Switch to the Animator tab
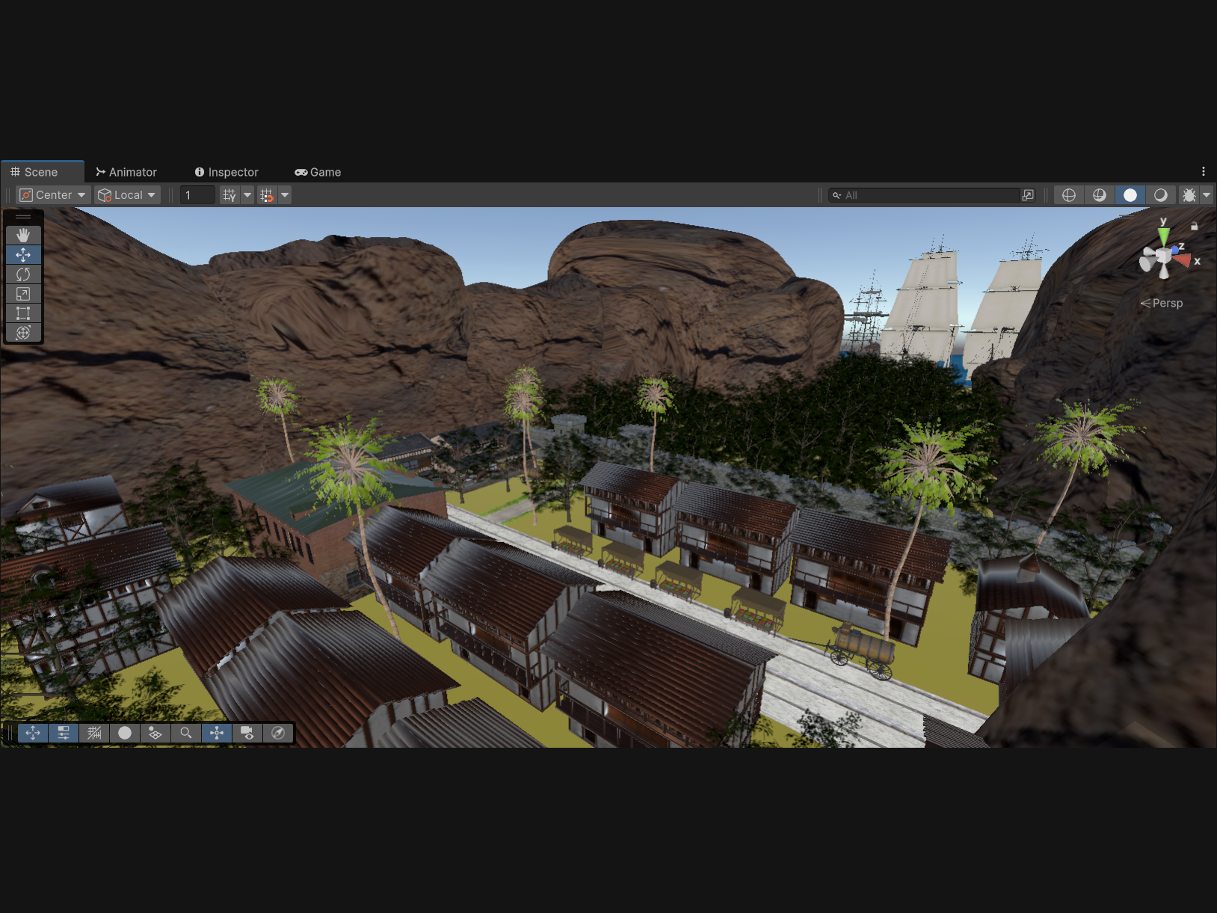 click(126, 172)
